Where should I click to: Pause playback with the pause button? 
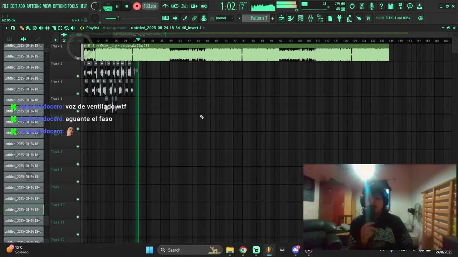click(x=117, y=6)
